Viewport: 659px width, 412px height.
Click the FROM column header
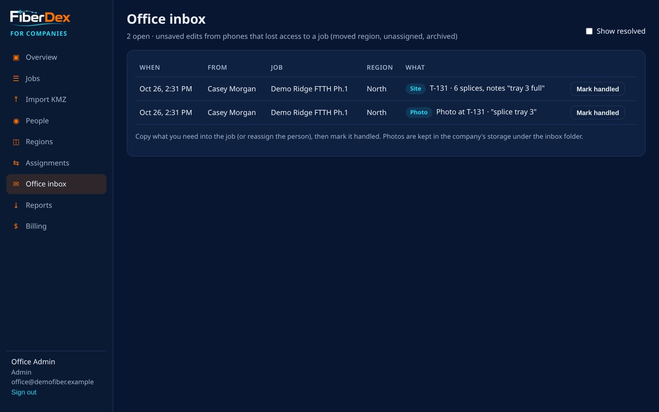tap(217, 67)
